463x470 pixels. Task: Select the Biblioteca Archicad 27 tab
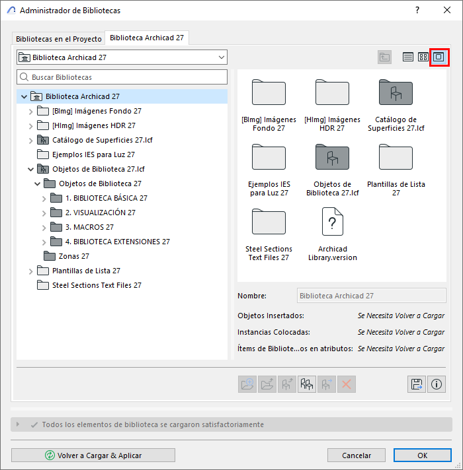pos(147,38)
